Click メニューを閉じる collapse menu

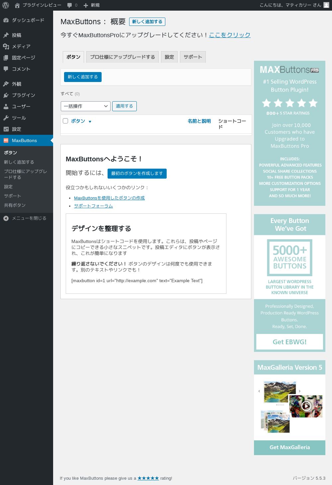click(x=29, y=218)
